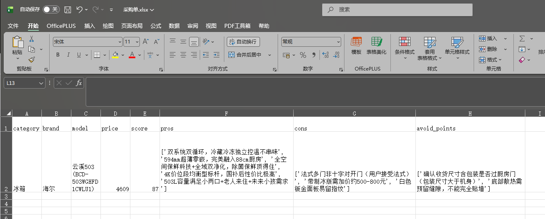
Task: Apply red font color A
Action: pos(132,55)
